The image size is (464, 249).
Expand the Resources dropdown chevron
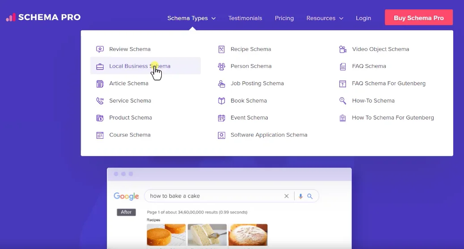341,18
